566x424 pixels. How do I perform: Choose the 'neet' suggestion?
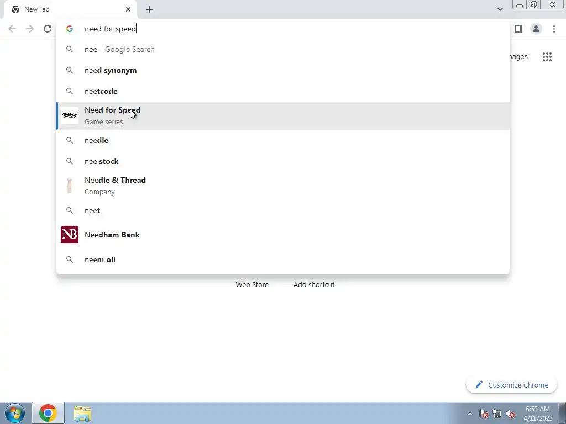coord(283,210)
